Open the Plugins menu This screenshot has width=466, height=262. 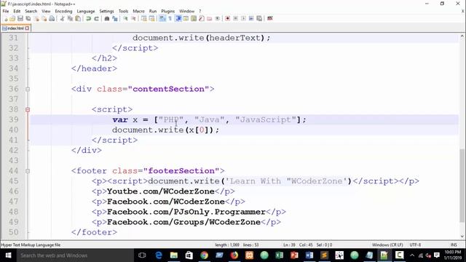point(168,11)
